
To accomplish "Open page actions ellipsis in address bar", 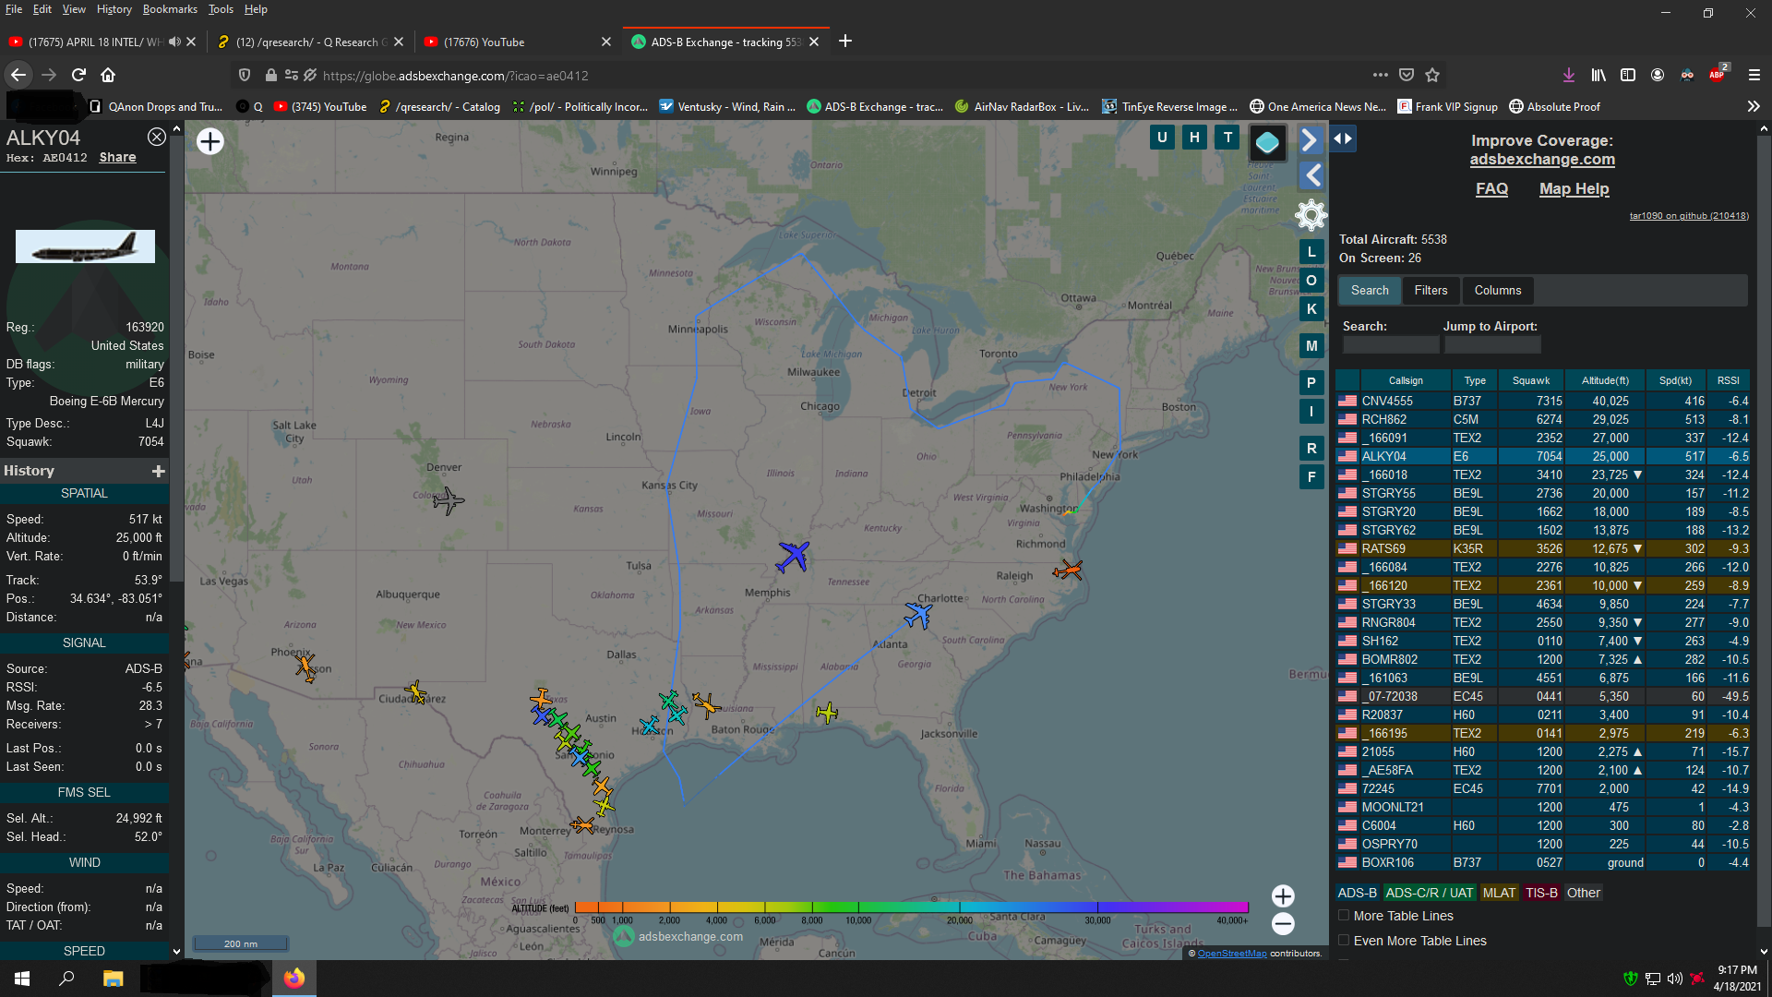I will point(1380,75).
